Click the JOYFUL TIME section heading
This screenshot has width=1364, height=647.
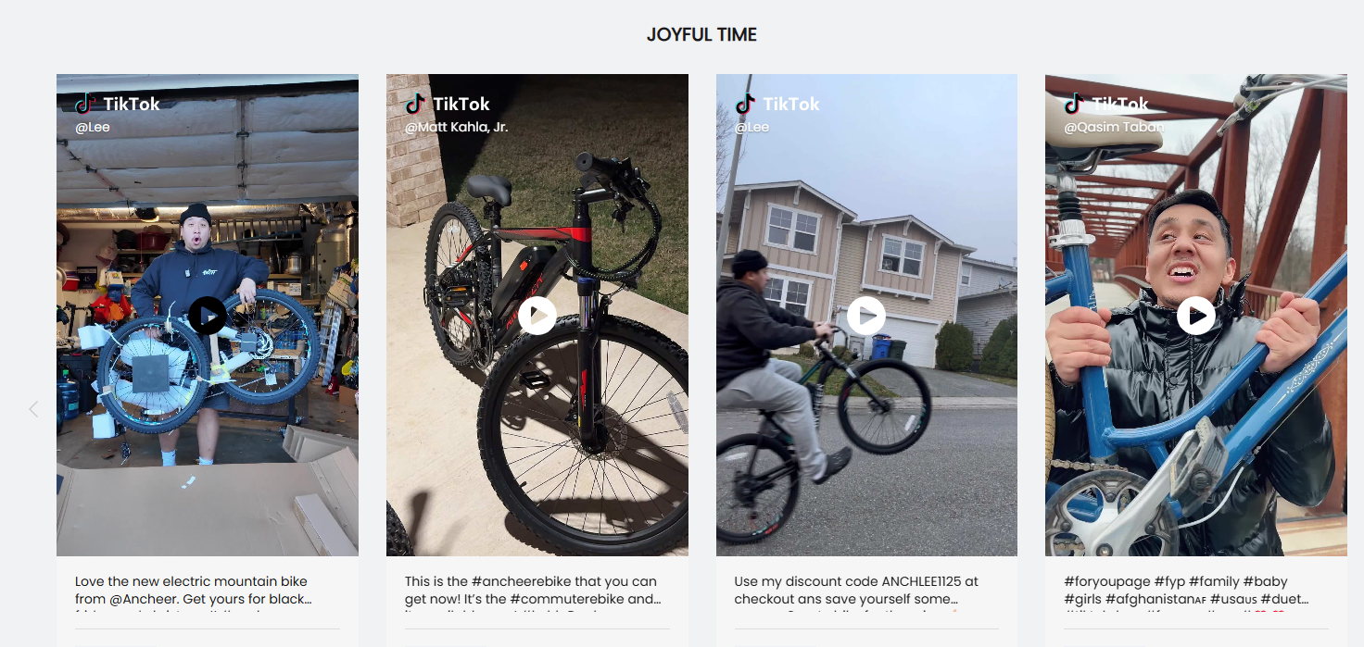701,35
